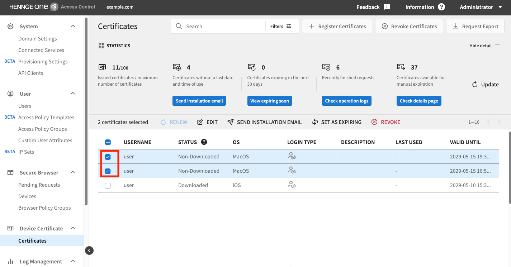Open Browser Policy Groups page
511x267 pixels.
point(44,208)
